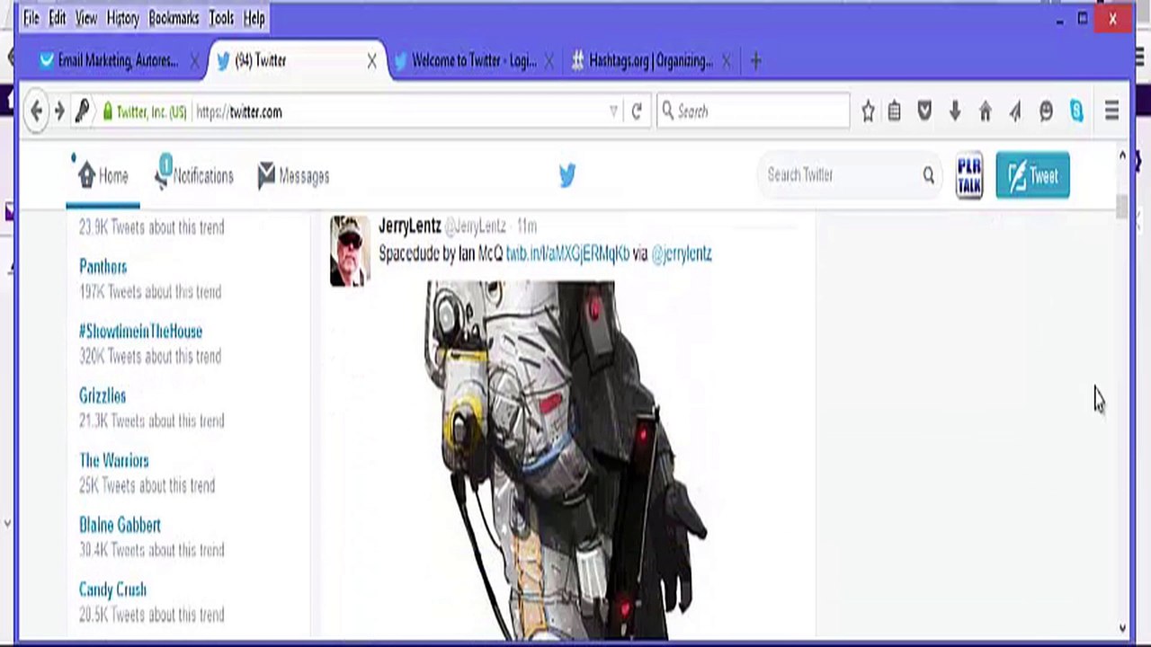Open a new browser tab

pyautogui.click(x=755, y=61)
